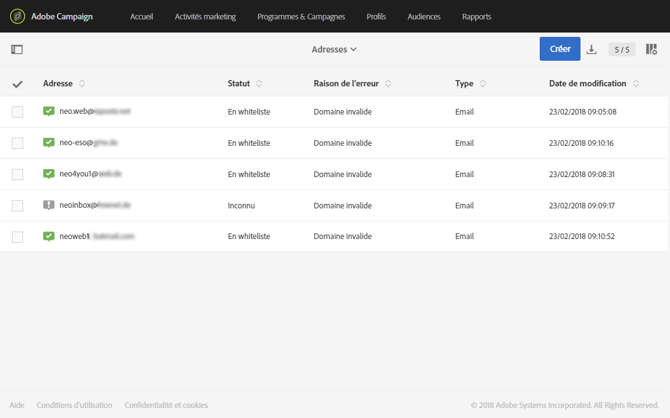Open Conditions d'utilisation link

pyautogui.click(x=75, y=405)
